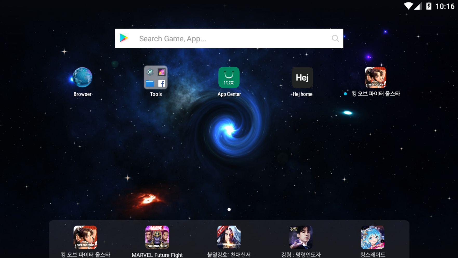Screen dimensions: 458x258
Task: Open 킹스레이드 game in the dock
Action: click(x=373, y=237)
